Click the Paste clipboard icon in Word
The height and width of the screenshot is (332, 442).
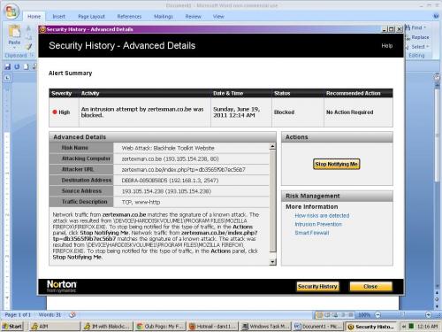(14, 32)
